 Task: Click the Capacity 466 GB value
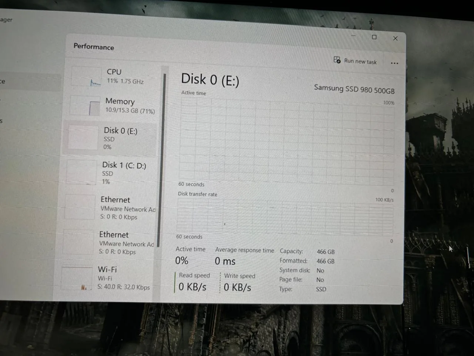(x=326, y=252)
